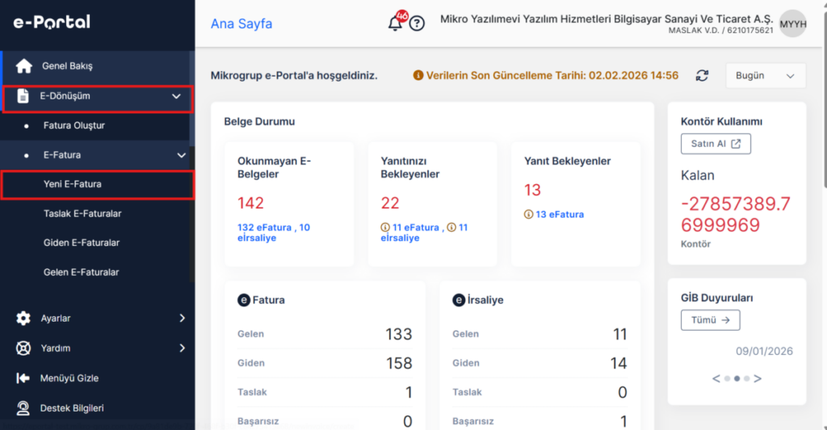Viewport: 827px width, 430px height.
Task: Select the middle GİB carousel dot
Action: (737, 378)
